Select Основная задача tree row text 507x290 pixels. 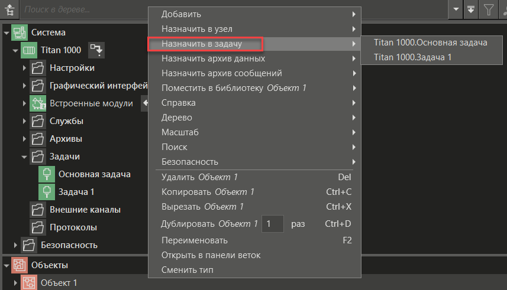(95, 174)
